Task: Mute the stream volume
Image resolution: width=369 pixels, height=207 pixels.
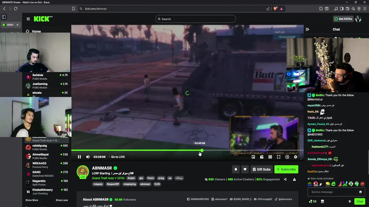Action: coord(88,157)
